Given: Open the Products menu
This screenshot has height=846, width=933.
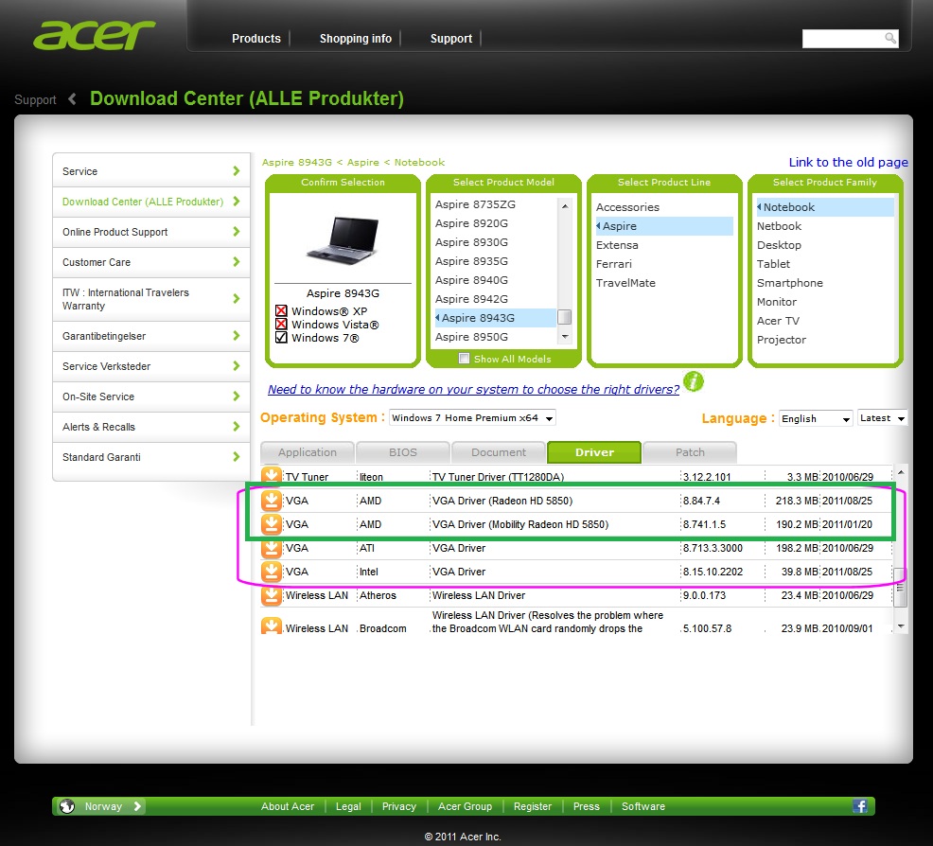Looking at the screenshot, I should pos(255,39).
